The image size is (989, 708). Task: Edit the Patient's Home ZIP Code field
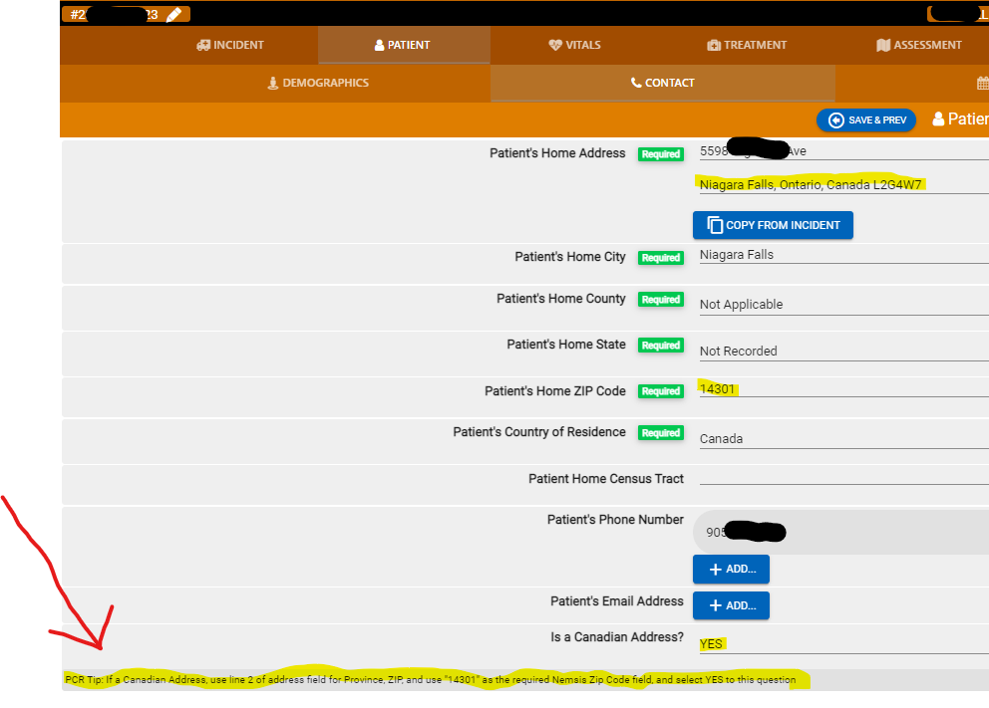(x=842, y=389)
